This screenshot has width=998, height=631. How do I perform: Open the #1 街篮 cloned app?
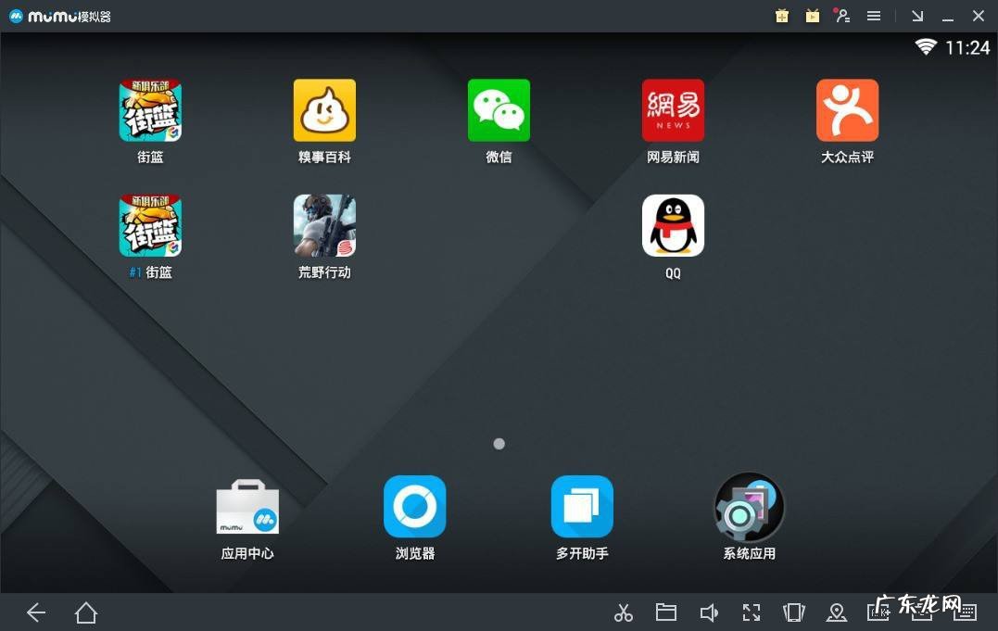(150, 225)
